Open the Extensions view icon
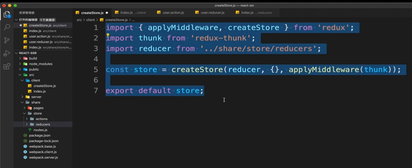 [x=6, y=67]
